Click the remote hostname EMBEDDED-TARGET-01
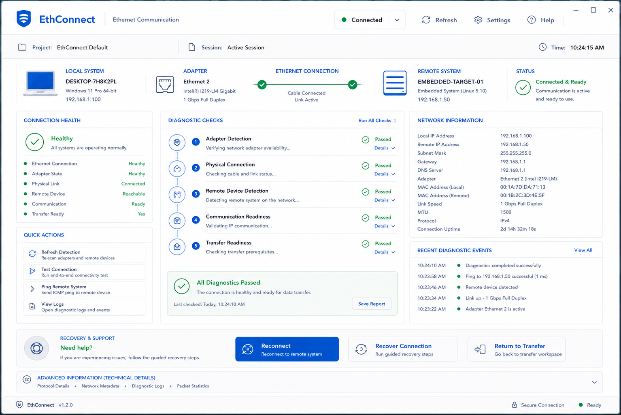Screen dimensions: 621x415 click(450, 82)
